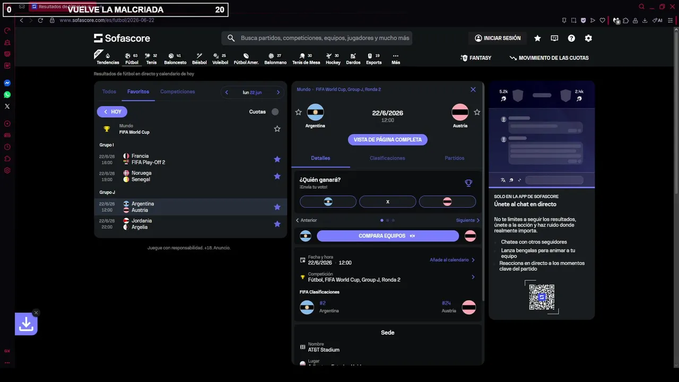Open Messenger in the browser sidebar
This screenshot has height=382, width=679.
7,83
